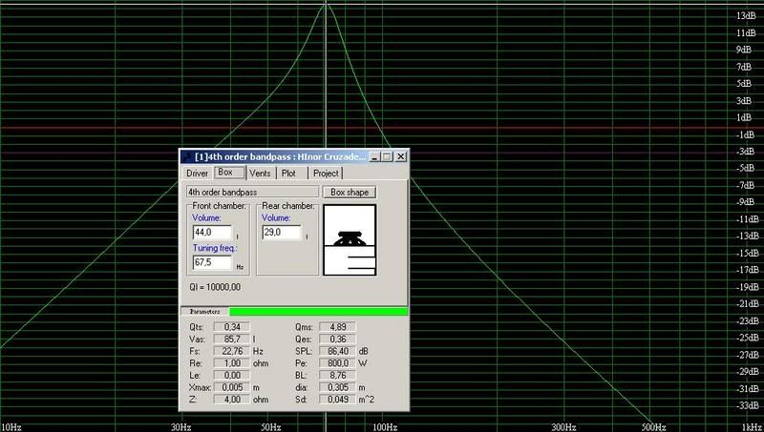Switch to the Vents tab
This screenshot has width=764, height=432.
pyautogui.click(x=260, y=174)
